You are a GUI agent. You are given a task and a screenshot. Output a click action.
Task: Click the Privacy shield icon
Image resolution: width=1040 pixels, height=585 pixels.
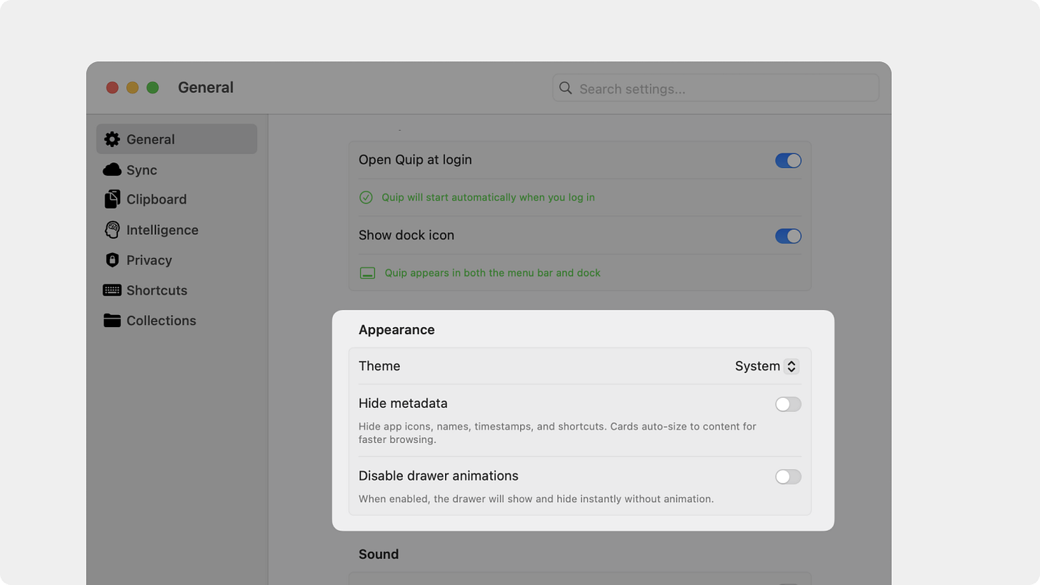[x=112, y=260]
